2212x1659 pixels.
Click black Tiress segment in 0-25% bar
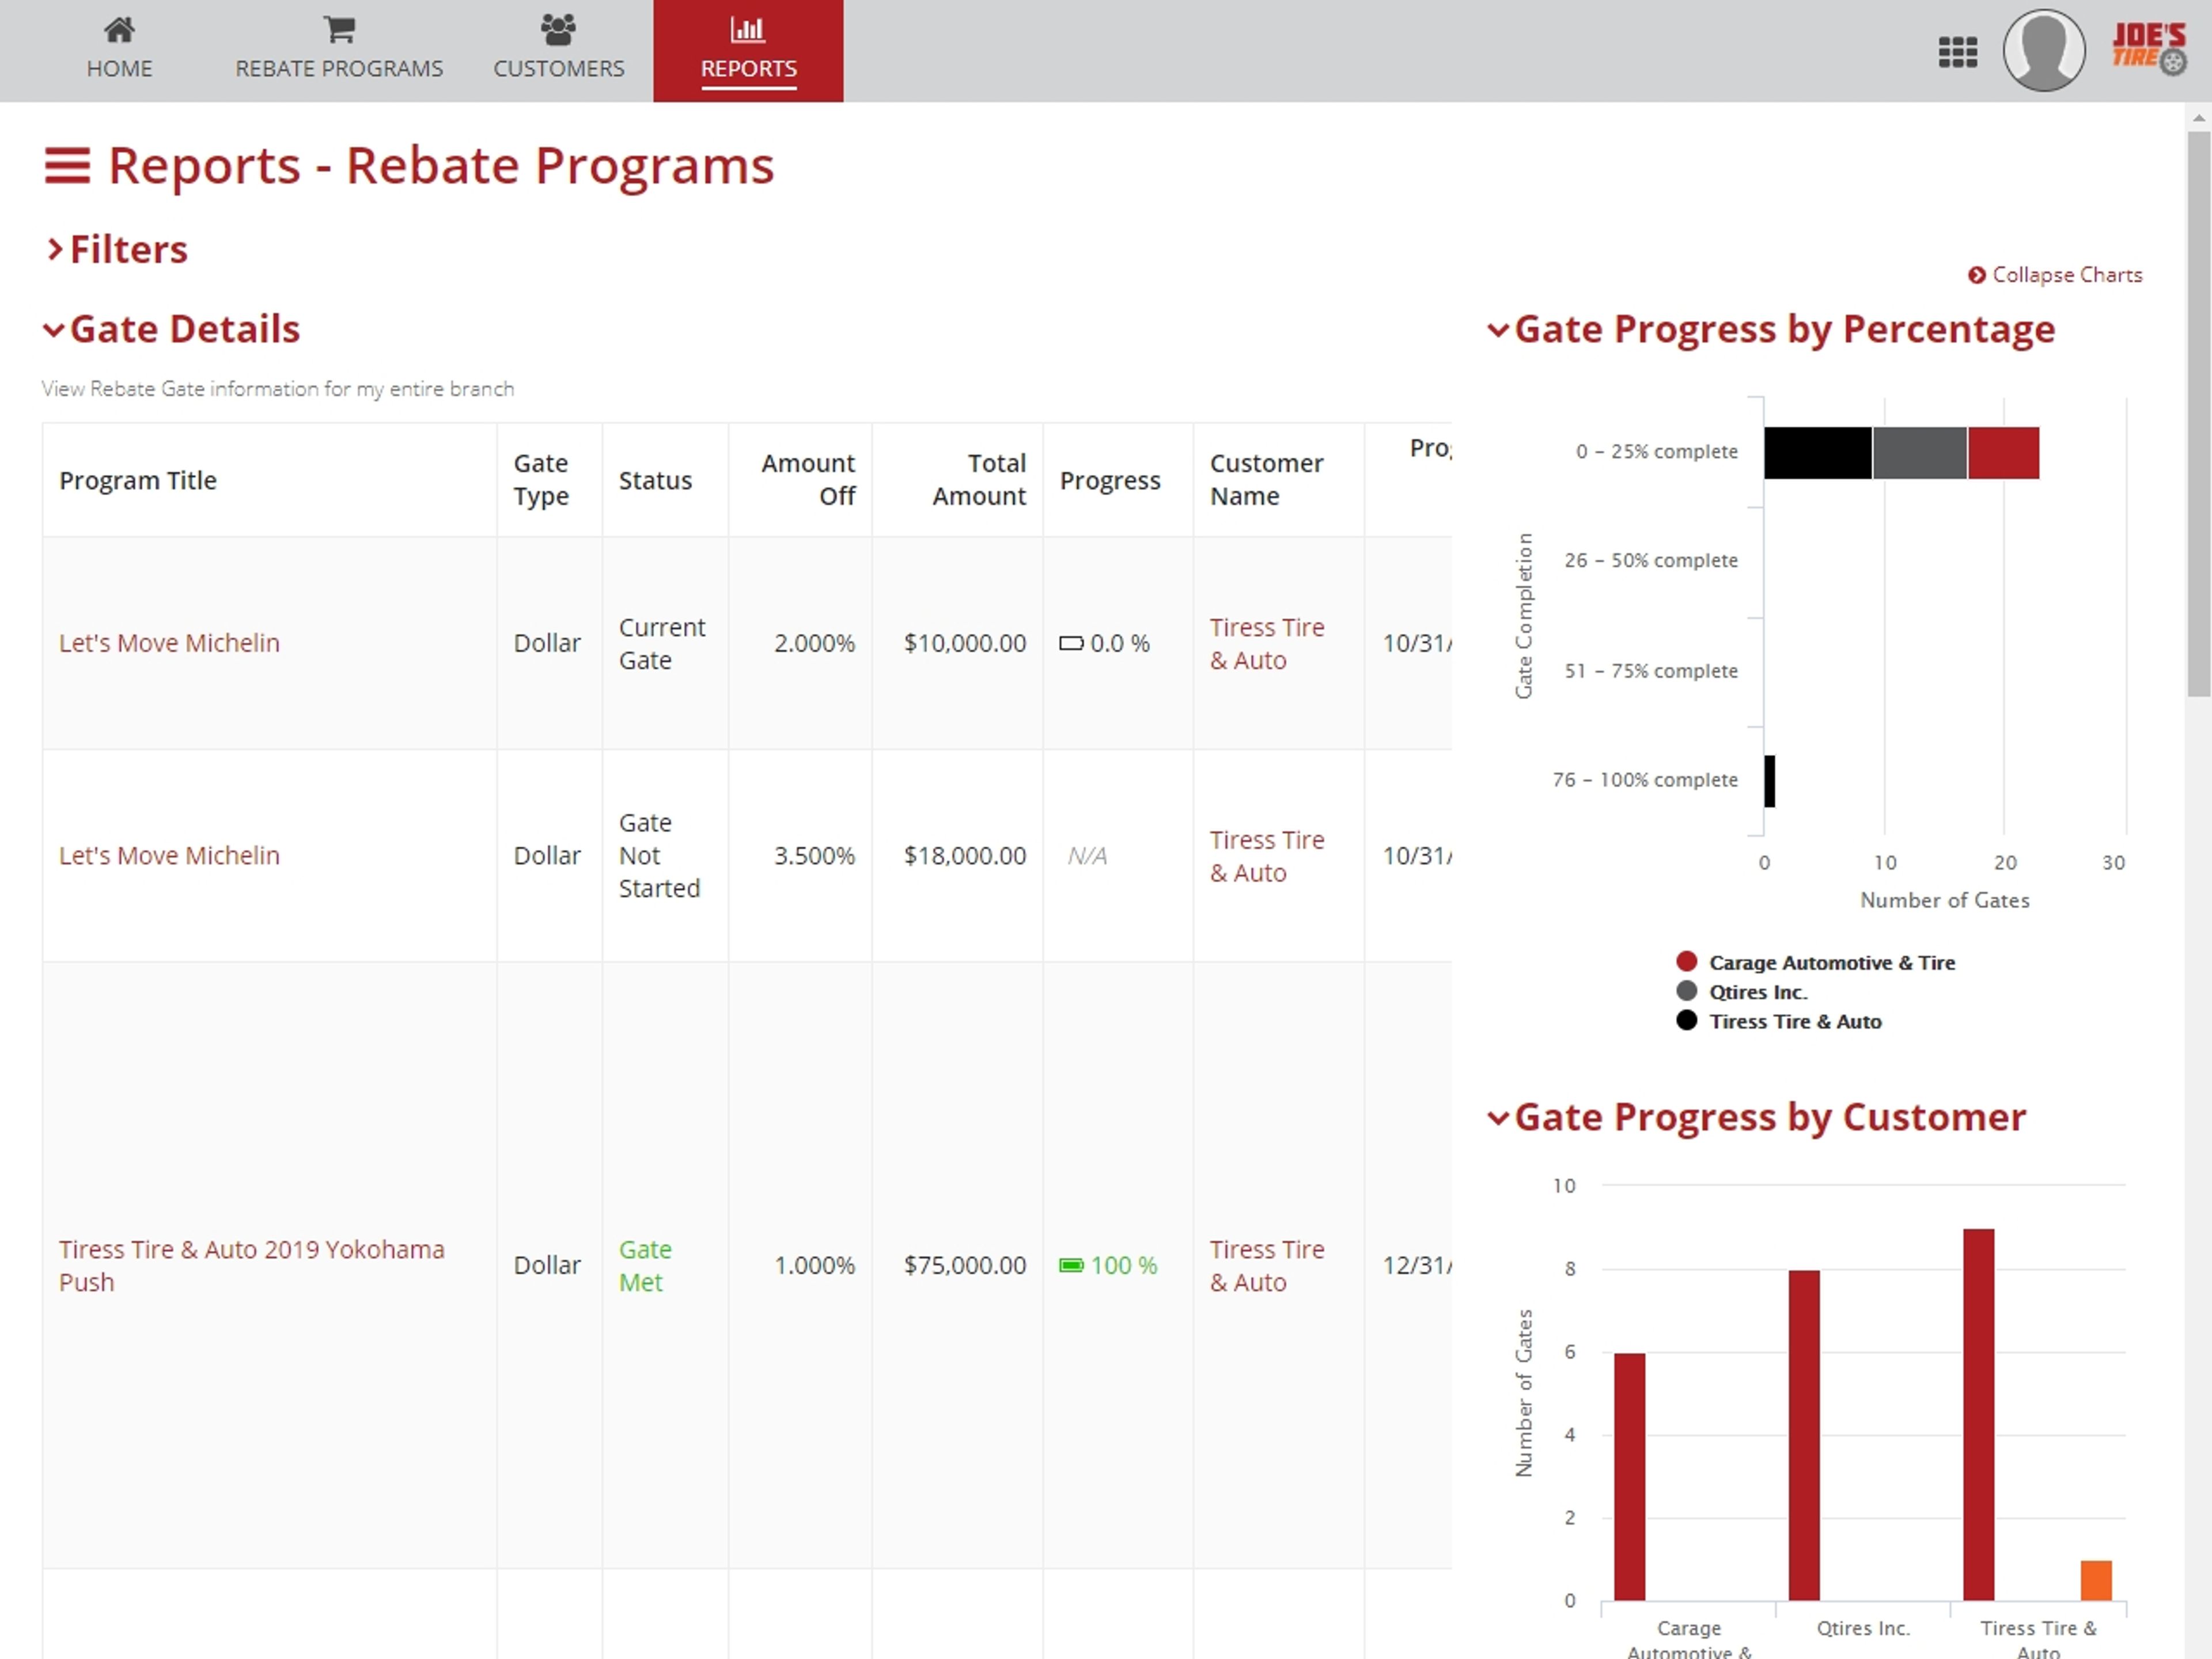point(1817,453)
